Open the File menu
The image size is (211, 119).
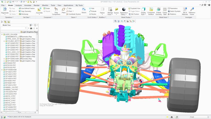[3, 5]
